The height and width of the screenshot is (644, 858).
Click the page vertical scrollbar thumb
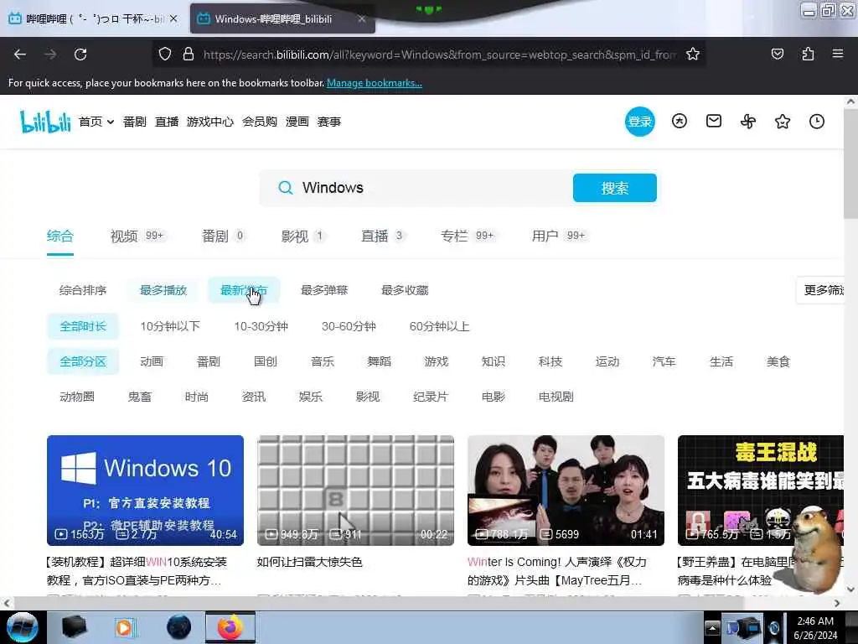click(851, 164)
